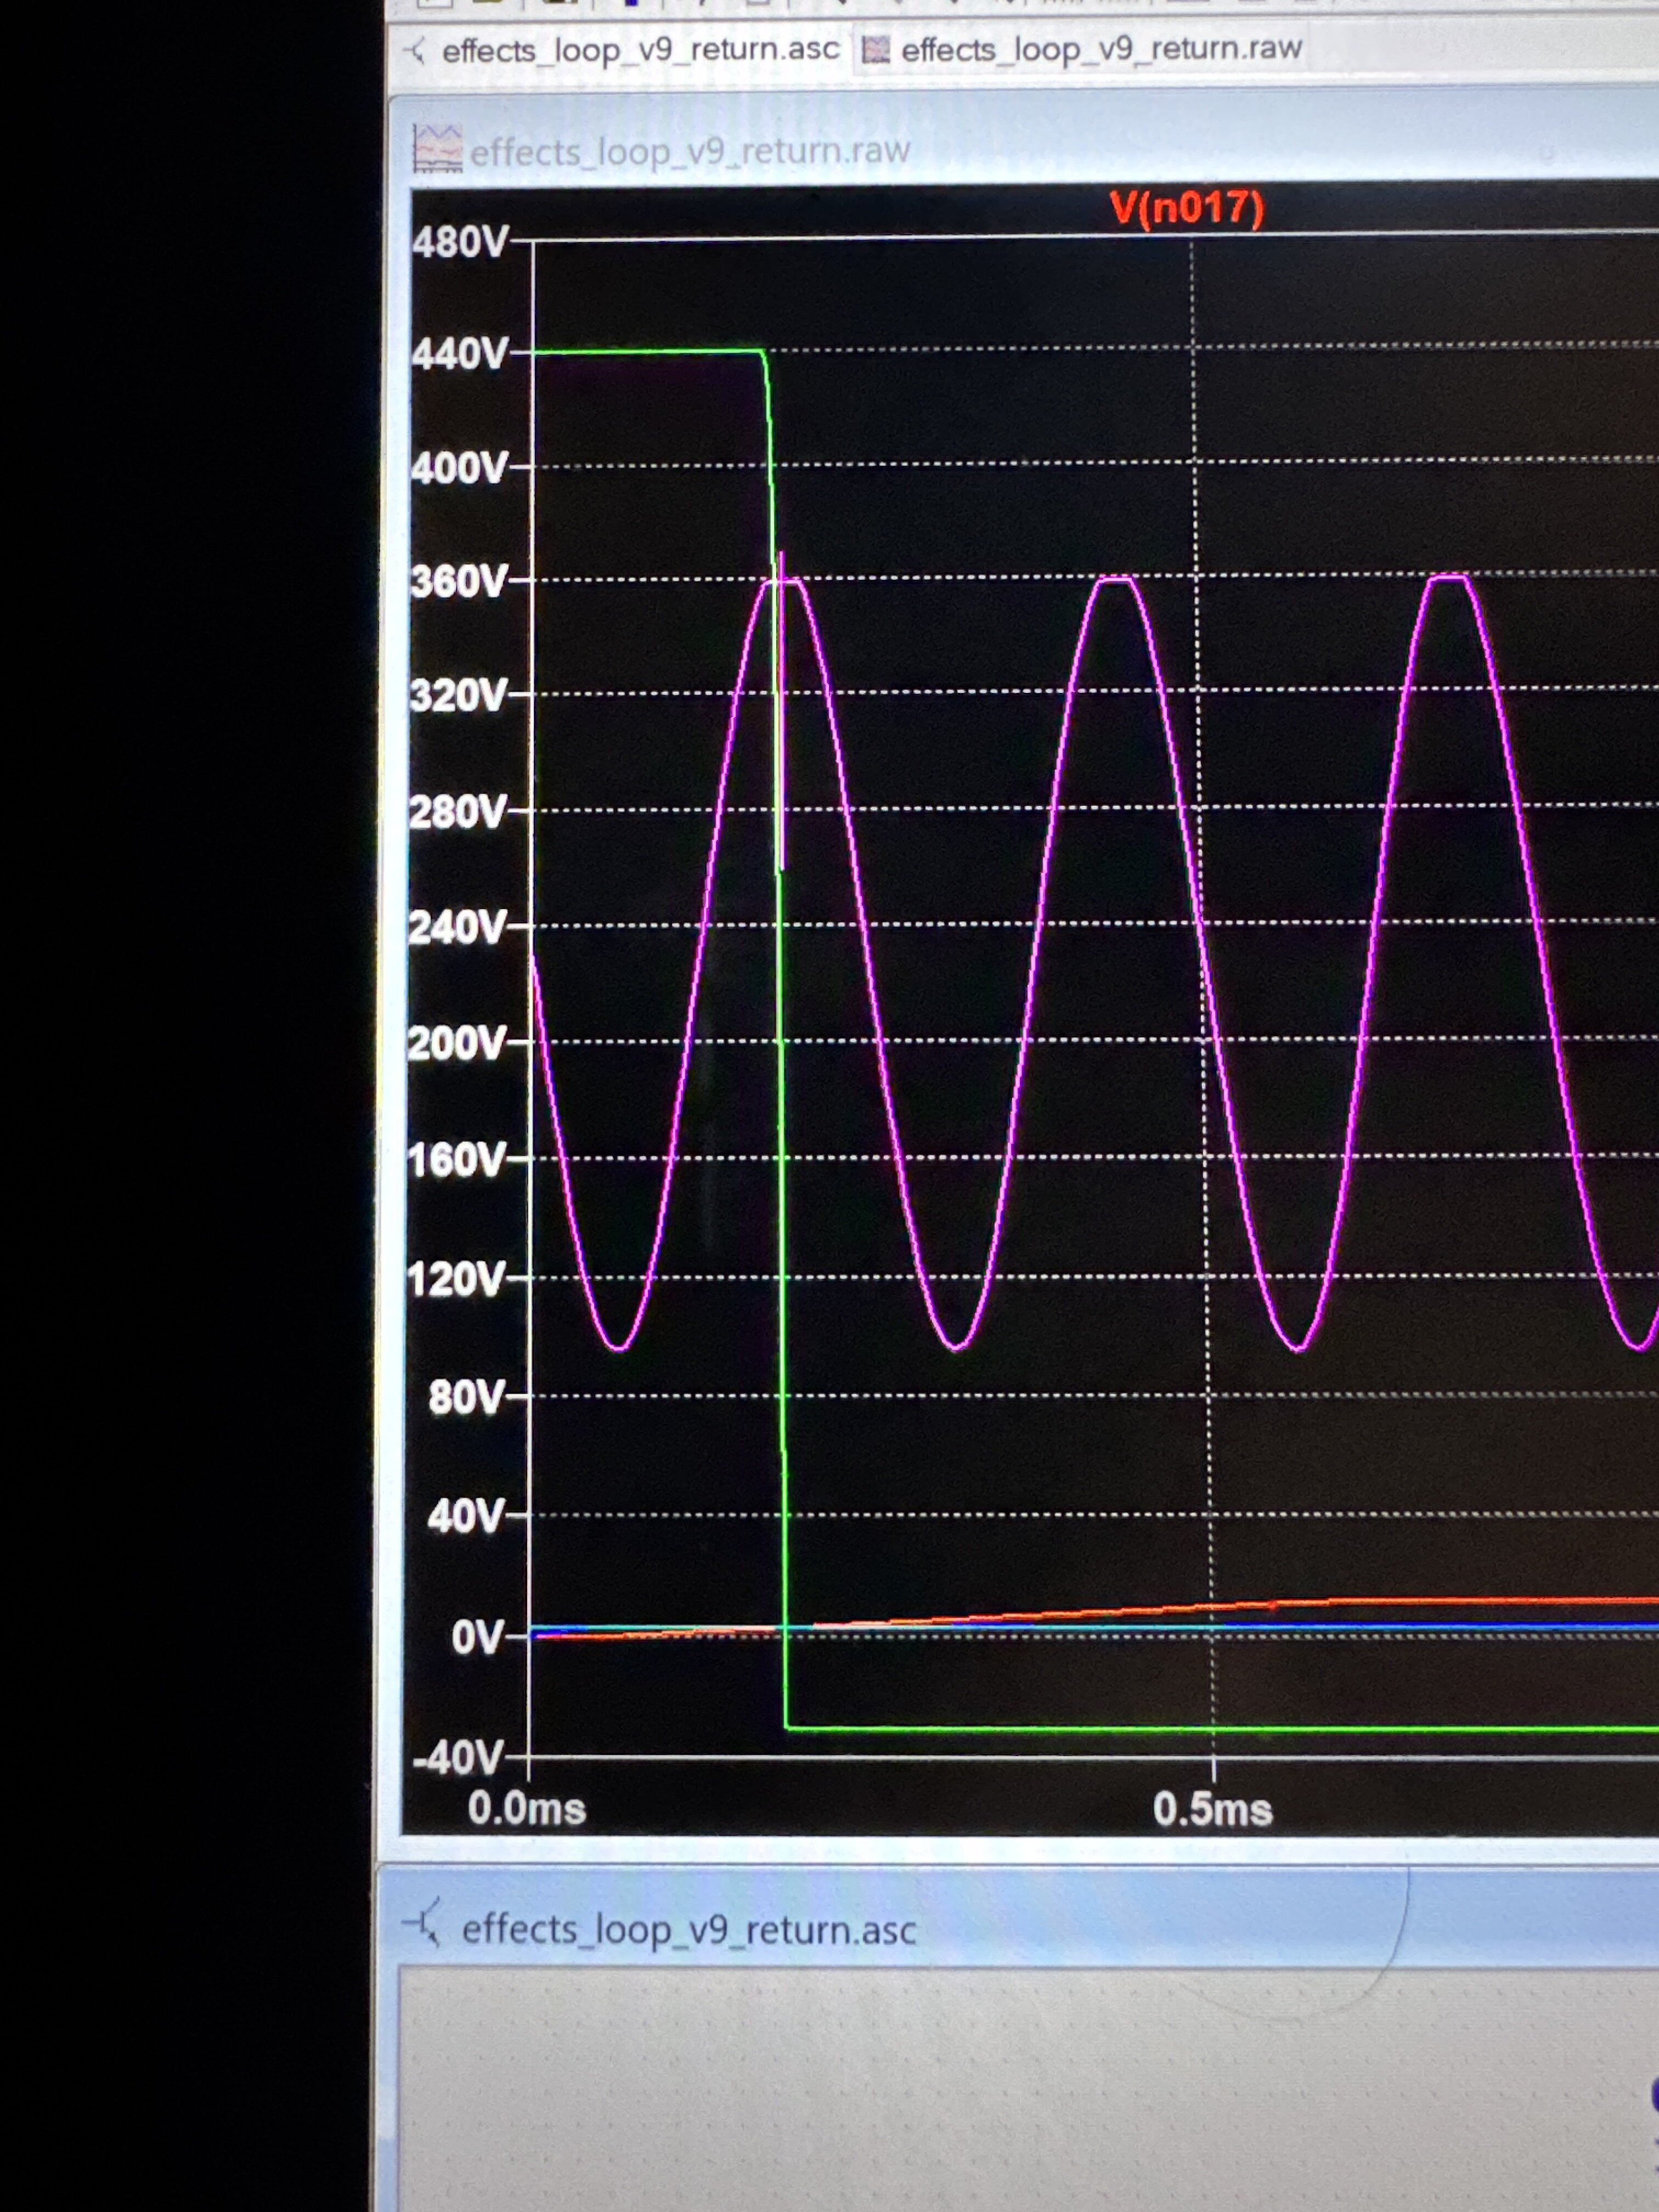Click the 240V vertical axis label

click(x=457, y=927)
